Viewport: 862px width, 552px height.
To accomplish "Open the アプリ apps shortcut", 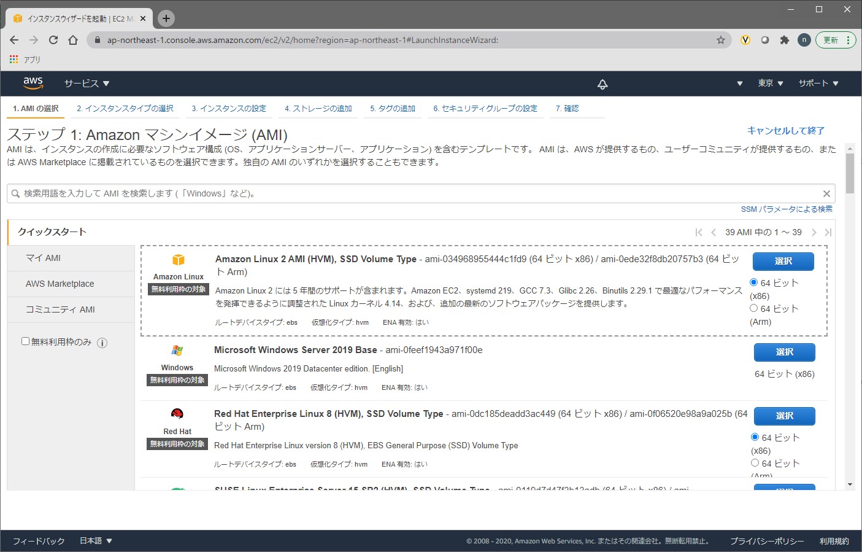I will click(25, 60).
